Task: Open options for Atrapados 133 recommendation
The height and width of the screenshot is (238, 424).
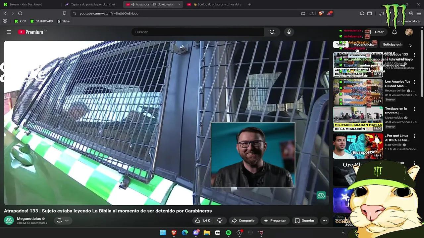Action: point(414,55)
